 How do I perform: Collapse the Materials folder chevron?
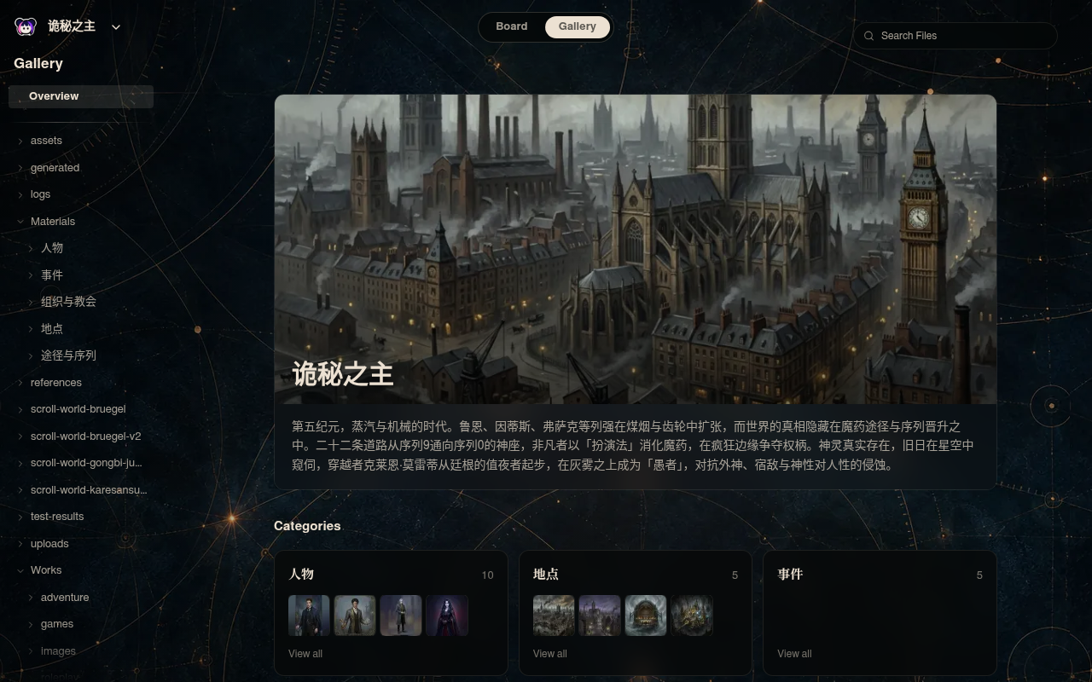tap(20, 222)
